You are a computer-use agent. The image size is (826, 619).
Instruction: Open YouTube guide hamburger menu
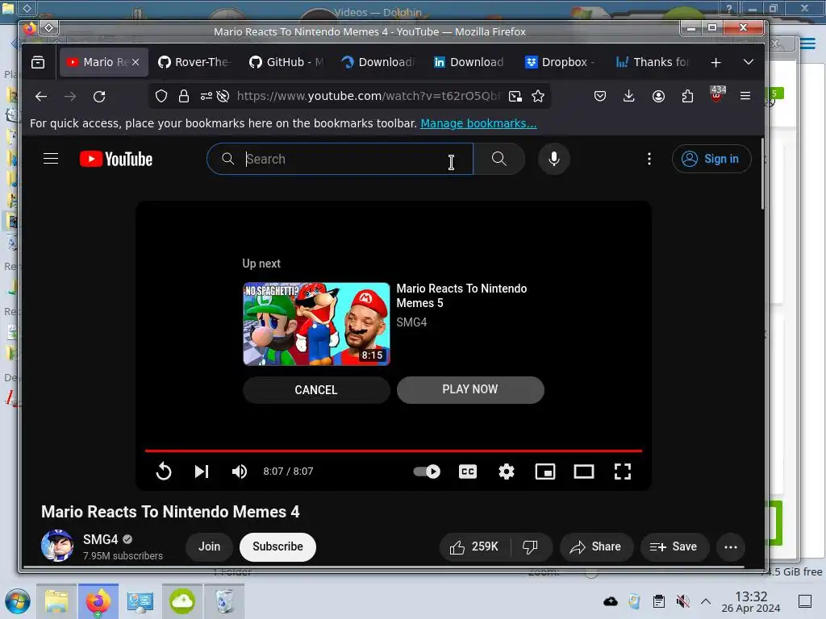point(51,159)
